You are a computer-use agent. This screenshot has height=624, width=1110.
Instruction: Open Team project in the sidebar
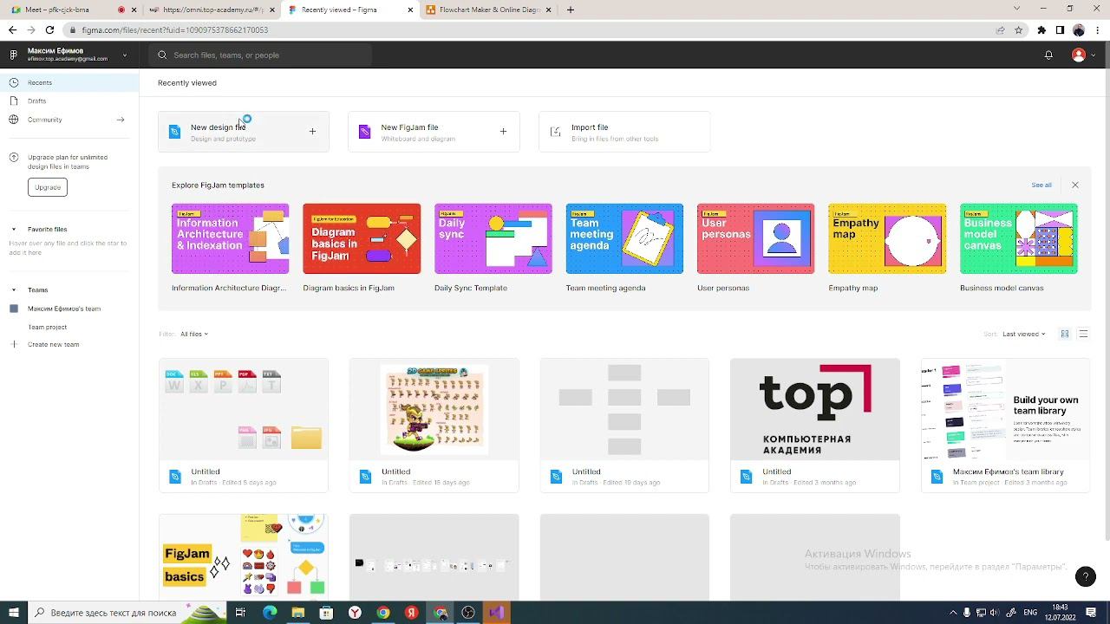47,327
